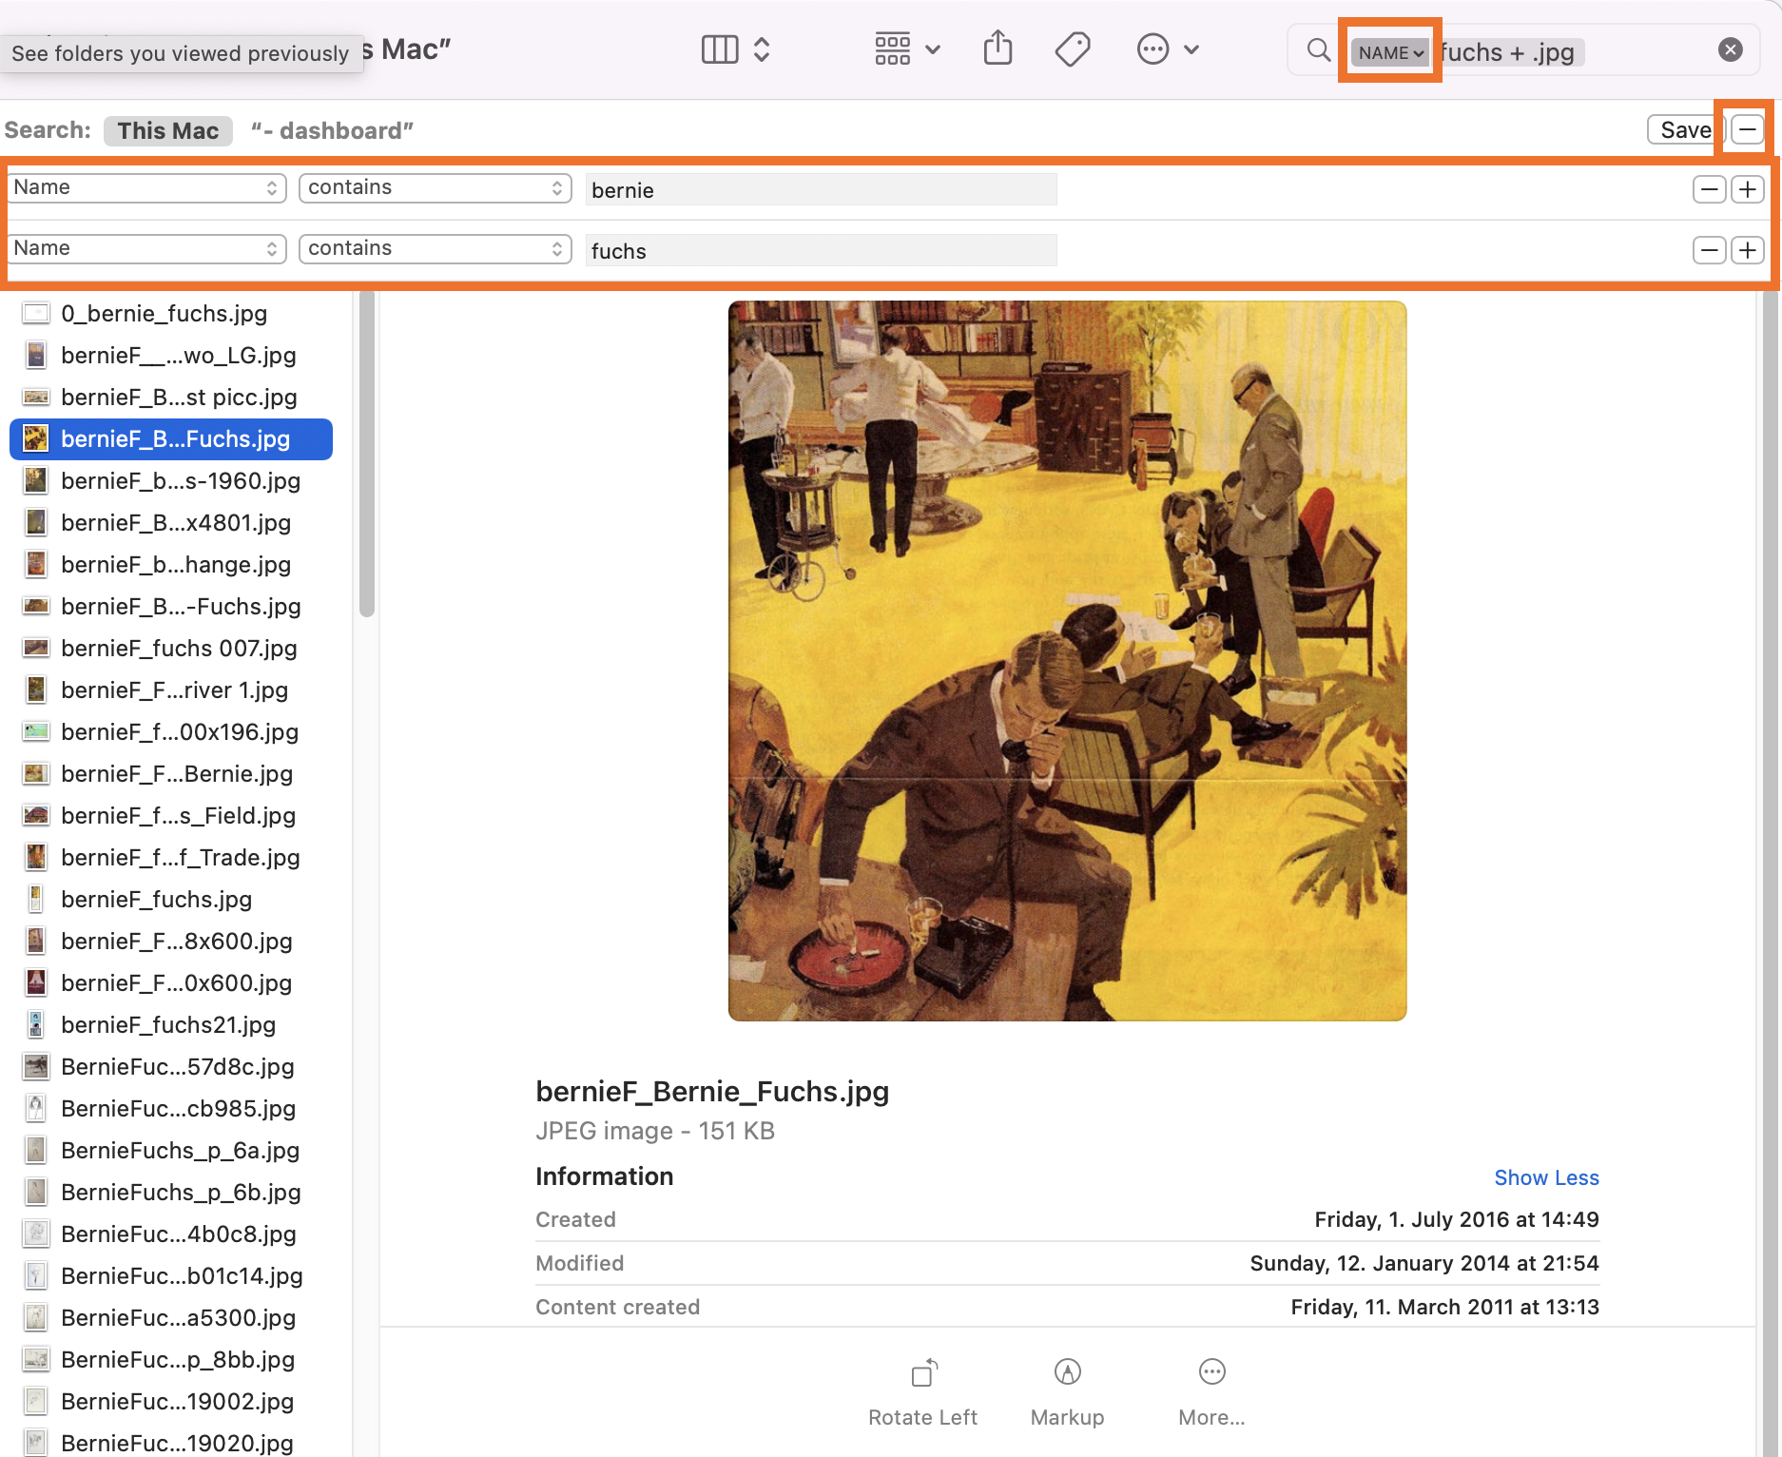1782x1457 pixels.
Task: Select file bernieF_b...hange.jpg
Action: (171, 565)
